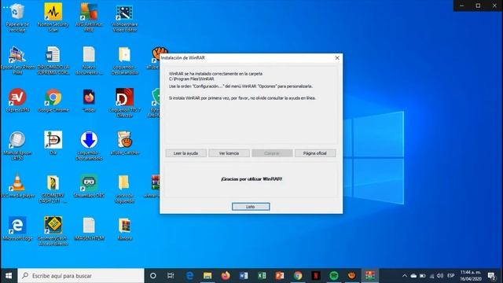Select the Epson Easy Photo Print desktop icon
The height and width of the screenshot is (283, 503).
17,61
